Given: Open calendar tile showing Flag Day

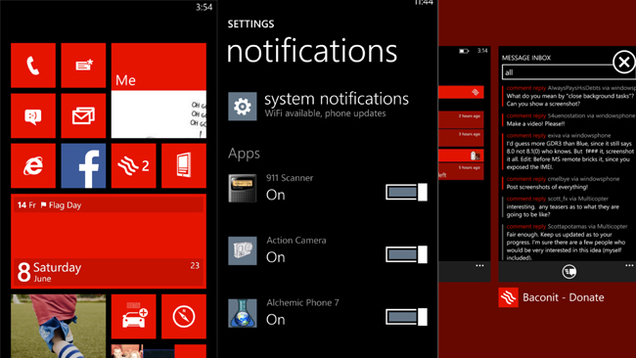Looking at the screenshot, I should coord(109,242).
